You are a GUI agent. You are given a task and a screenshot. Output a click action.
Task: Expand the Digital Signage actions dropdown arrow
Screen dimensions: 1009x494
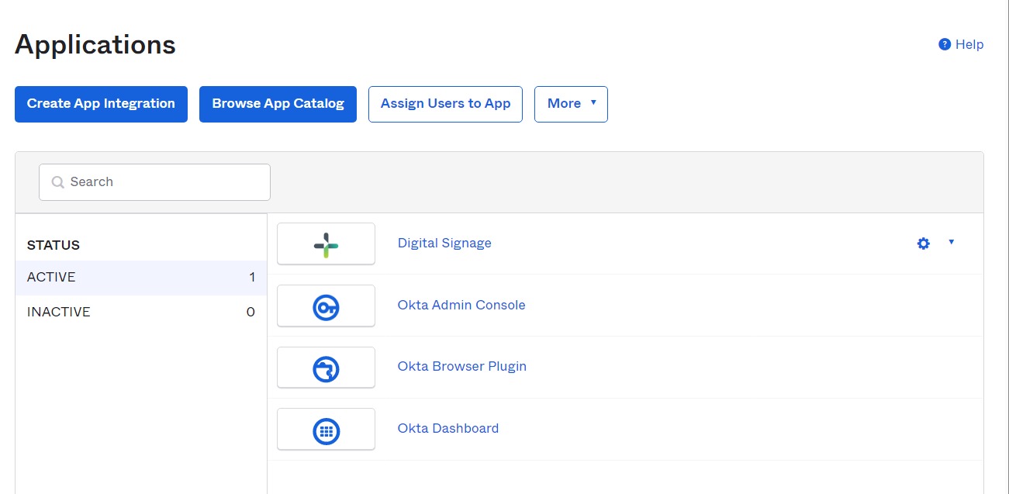pos(952,242)
